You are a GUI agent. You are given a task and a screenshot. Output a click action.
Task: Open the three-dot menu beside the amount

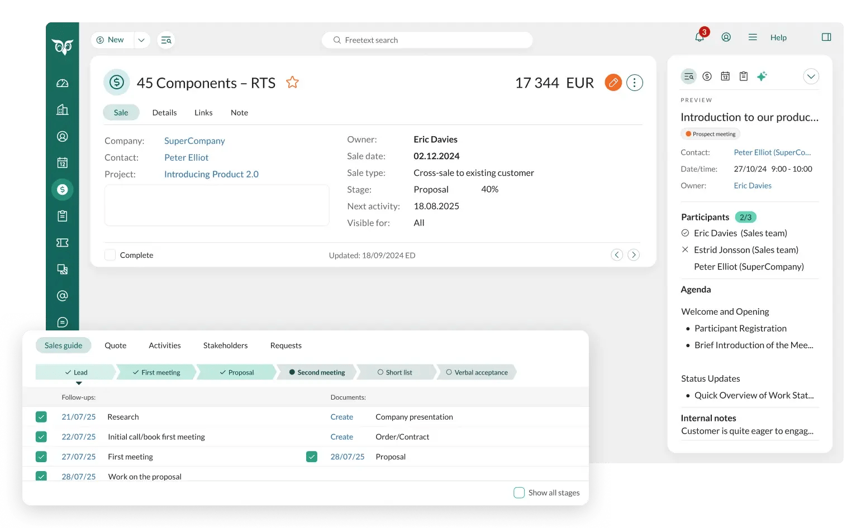(634, 82)
